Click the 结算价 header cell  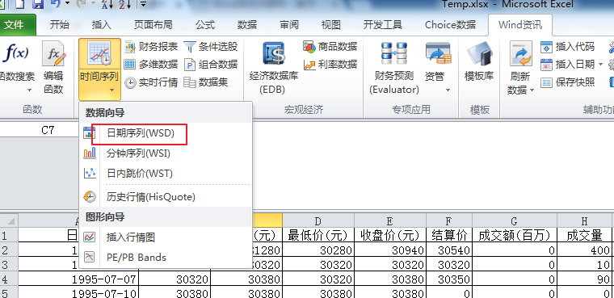click(x=449, y=235)
